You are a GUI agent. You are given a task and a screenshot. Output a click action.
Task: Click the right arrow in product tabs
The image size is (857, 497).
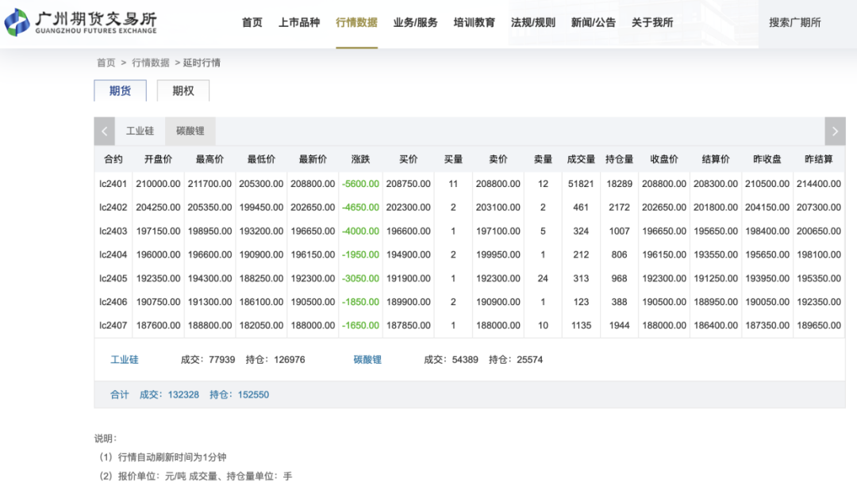click(x=835, y=132)
